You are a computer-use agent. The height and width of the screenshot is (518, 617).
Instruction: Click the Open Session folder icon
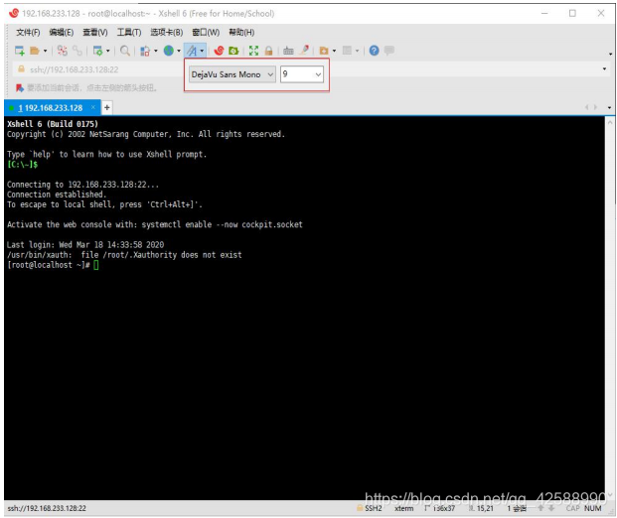[35, 51]
